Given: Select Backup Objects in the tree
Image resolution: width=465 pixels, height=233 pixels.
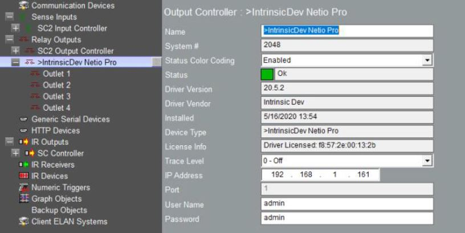Looking at the screenshot, I should pos(59,210).
